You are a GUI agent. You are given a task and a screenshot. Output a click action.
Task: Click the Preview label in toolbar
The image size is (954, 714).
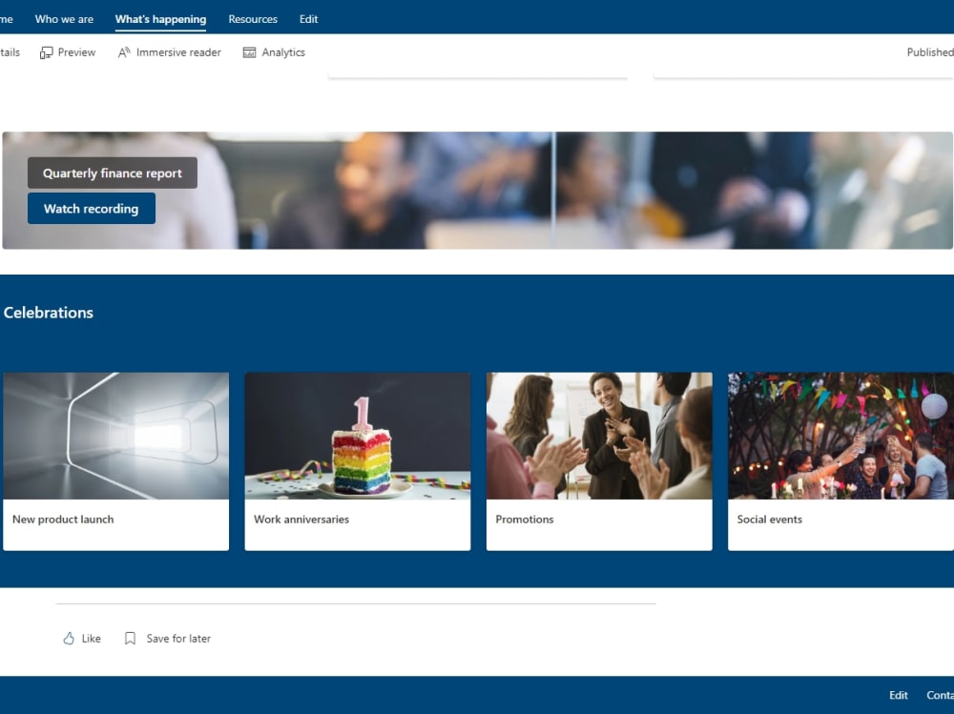(76, 52)
